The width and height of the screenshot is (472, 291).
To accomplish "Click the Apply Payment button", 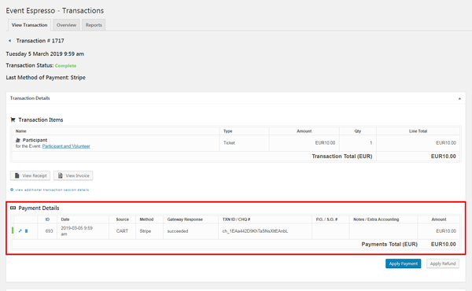I will pos(403,263).
